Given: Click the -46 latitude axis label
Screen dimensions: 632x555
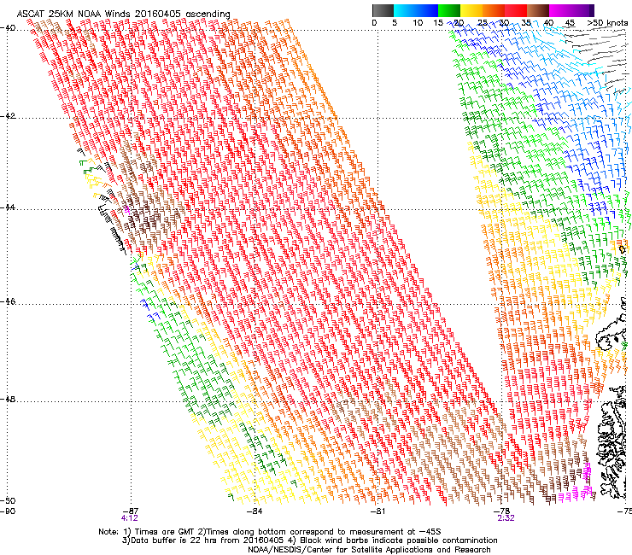Looking at the screenshot, I should tap(8, 302).
